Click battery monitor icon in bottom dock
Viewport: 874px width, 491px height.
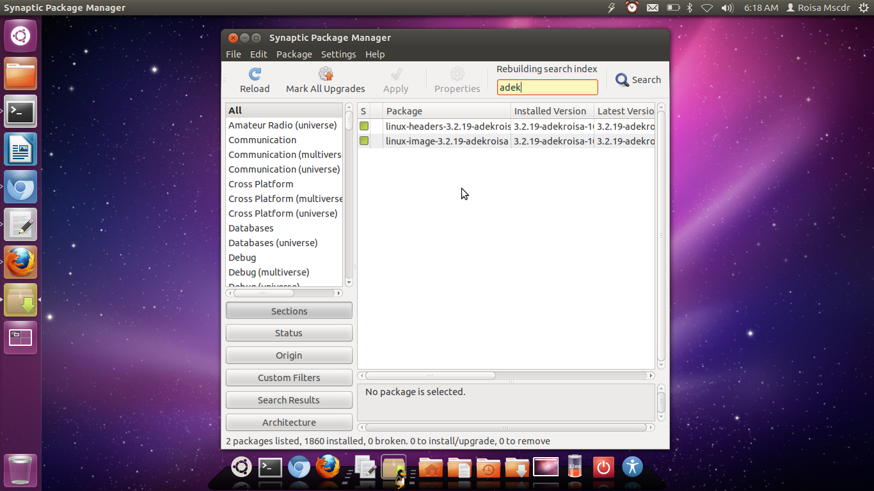coord(575,467)
